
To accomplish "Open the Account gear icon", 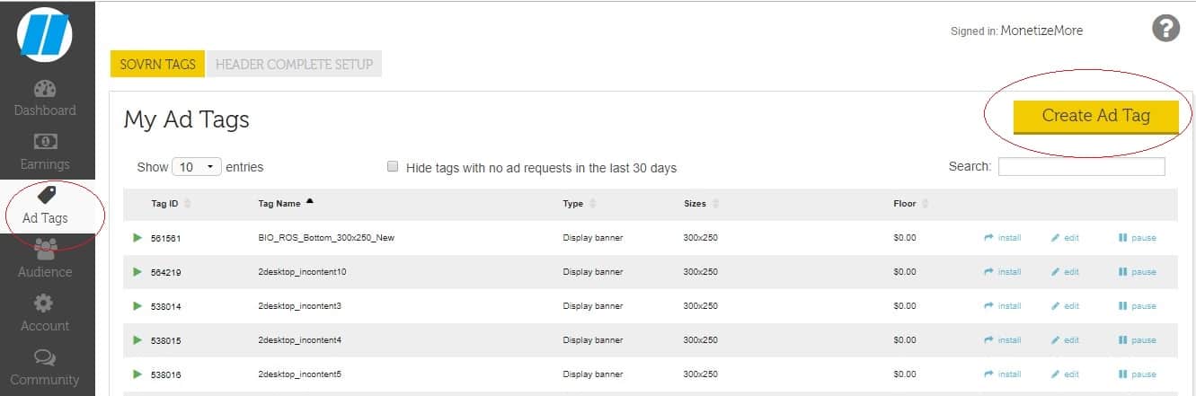I will click(45, 304).
